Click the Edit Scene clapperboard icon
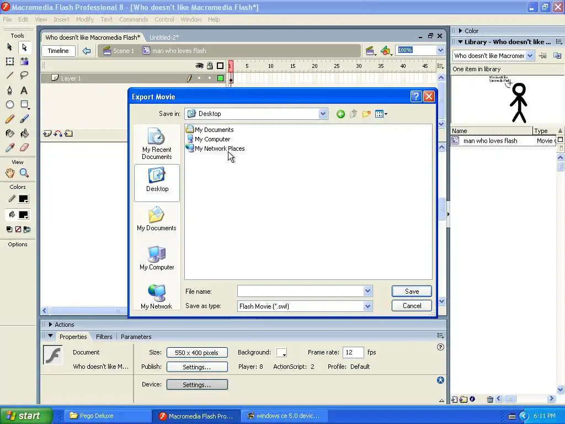The width and height of the screenshot is (565, 424). [x=370, y=51]
